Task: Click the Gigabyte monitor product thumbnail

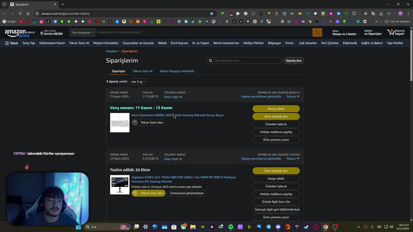Action: 120,185
